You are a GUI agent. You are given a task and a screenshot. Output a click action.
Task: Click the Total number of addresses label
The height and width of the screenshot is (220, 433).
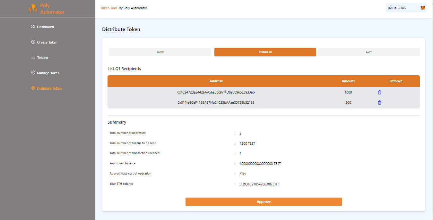coord(127,133)
